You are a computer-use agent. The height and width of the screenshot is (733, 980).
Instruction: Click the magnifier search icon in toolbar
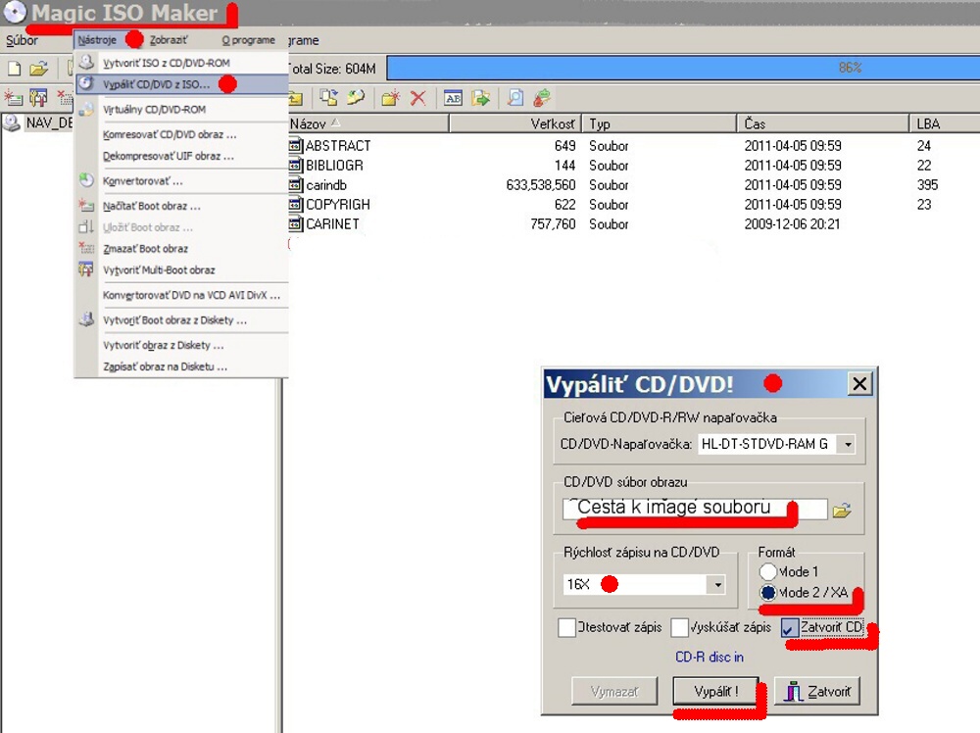coord(514,98)
